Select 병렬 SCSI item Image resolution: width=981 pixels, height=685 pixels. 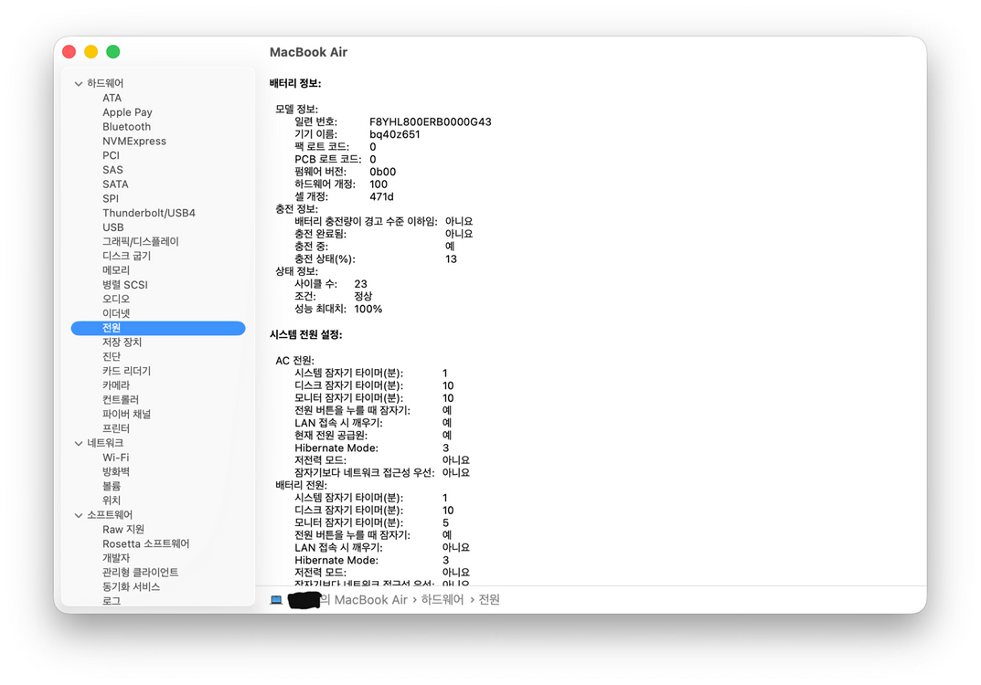[124, 284]
